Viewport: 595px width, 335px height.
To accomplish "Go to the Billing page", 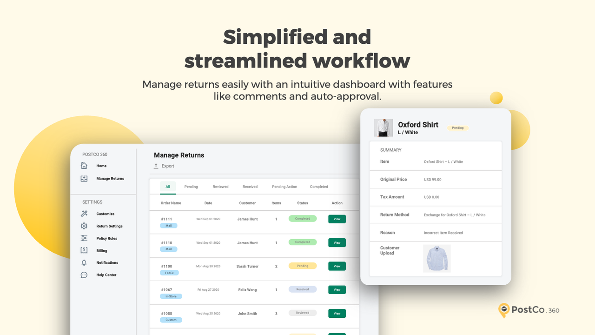I will pos(102,251).
